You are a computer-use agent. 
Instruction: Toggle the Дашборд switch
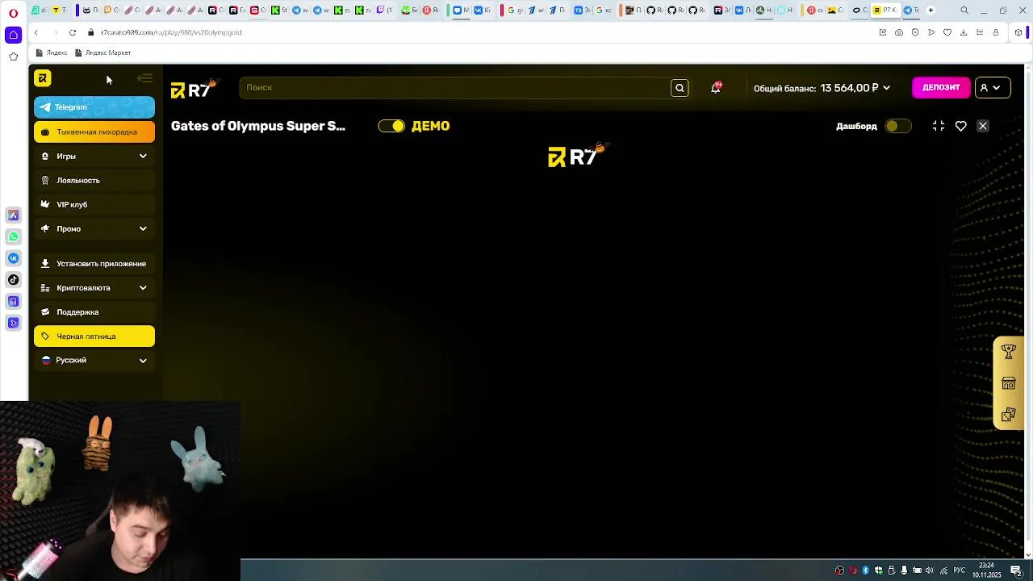tap(897, 126)
